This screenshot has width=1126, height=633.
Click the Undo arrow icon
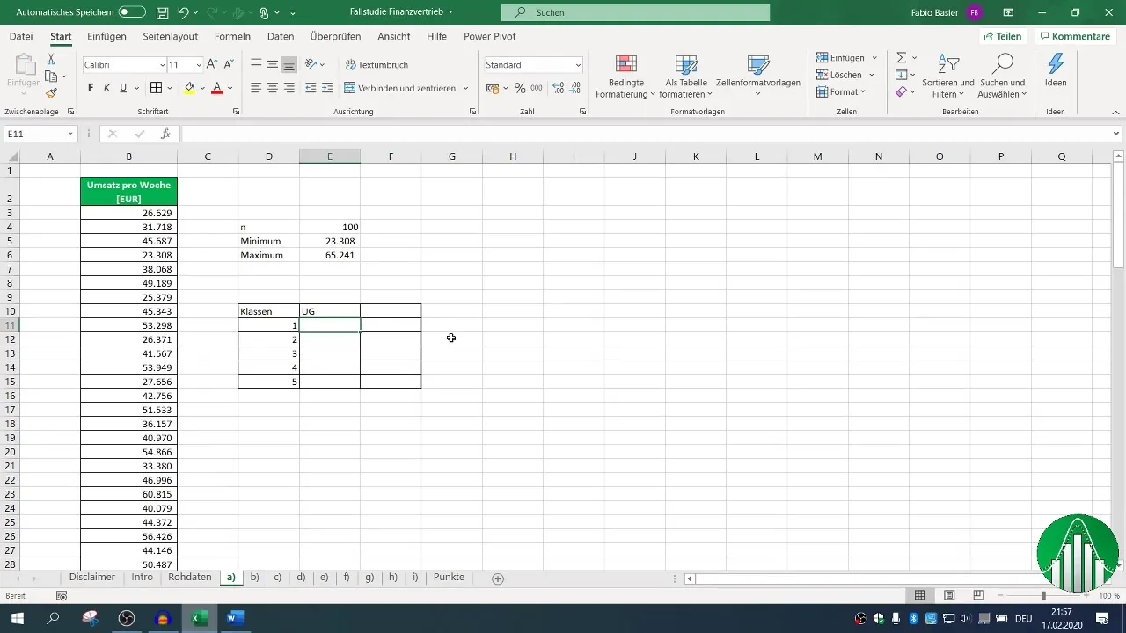coord(183,12)
